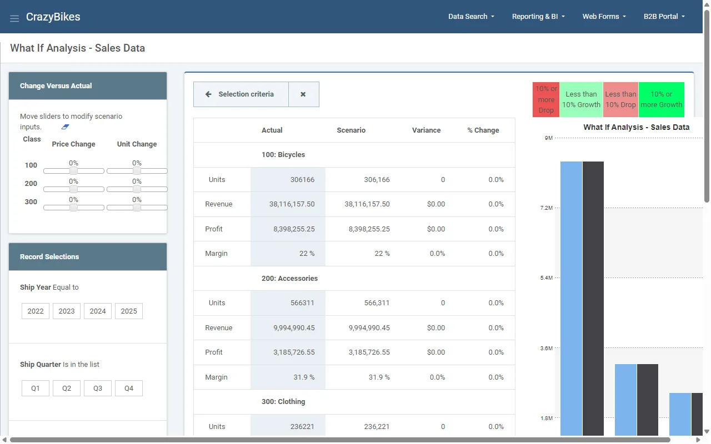Toggle Ship Year 2022 filter
The width and height of the screenshot is (711, 444).
click(36, 311)
